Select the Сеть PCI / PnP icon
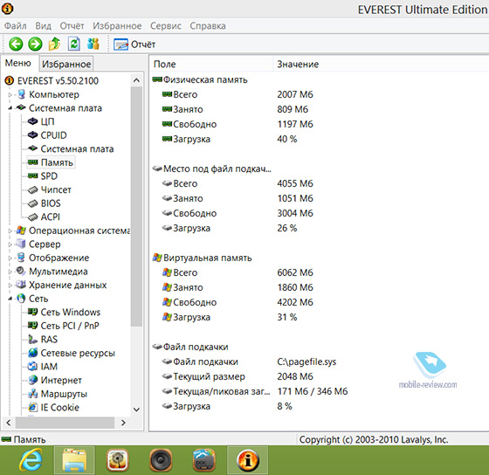The width and height of the screenshot is (489, 475). click(33, 326)
